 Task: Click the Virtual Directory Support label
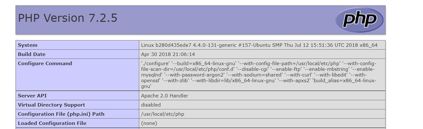tap(51, 105)
